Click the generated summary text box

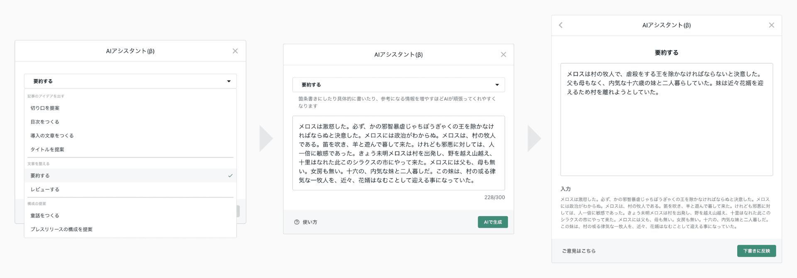(666, 119)
